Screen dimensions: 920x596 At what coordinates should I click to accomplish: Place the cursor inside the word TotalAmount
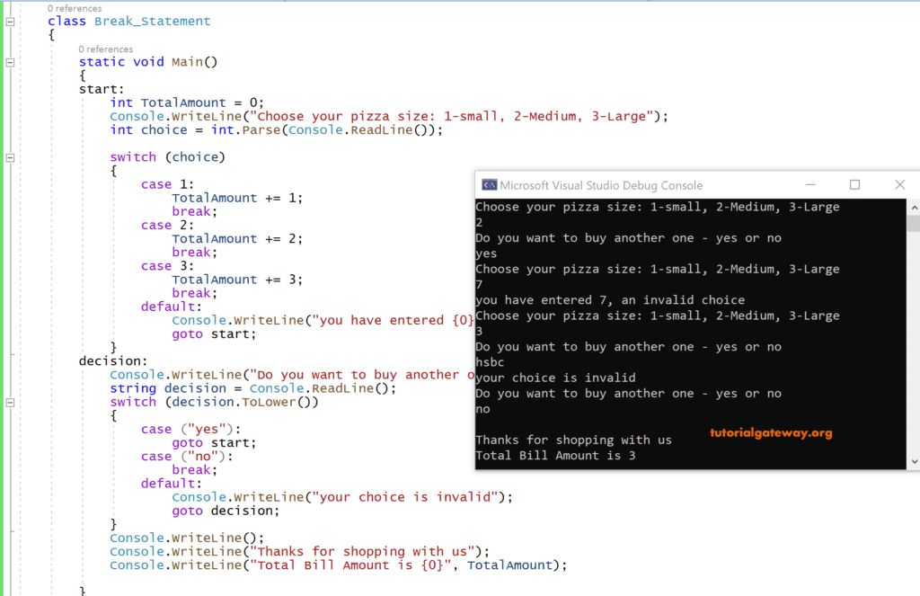[183, 102]
